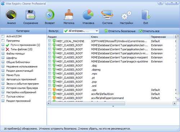This screenshot has height=132, width=180.
Task: Click green shield icon on .smil row
Action: (x=54, y=86)
